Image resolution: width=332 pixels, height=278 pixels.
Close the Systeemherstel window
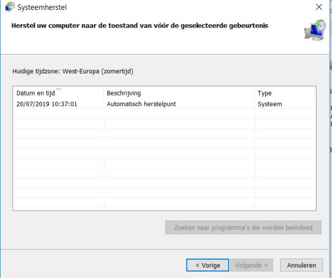pos(318,8)
